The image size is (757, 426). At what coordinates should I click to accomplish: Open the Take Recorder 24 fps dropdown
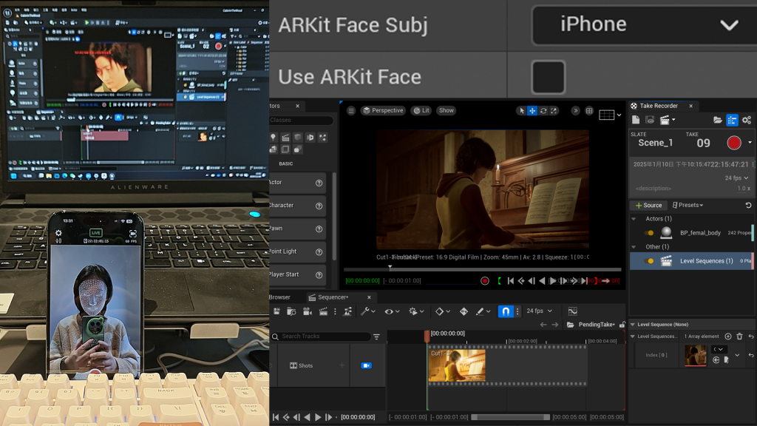click(x=736, y=178)
